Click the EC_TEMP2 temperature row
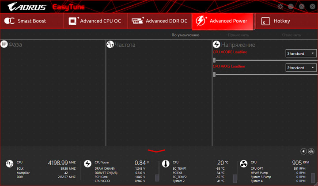Screen dimensions: 318x186 click(199, 177)
